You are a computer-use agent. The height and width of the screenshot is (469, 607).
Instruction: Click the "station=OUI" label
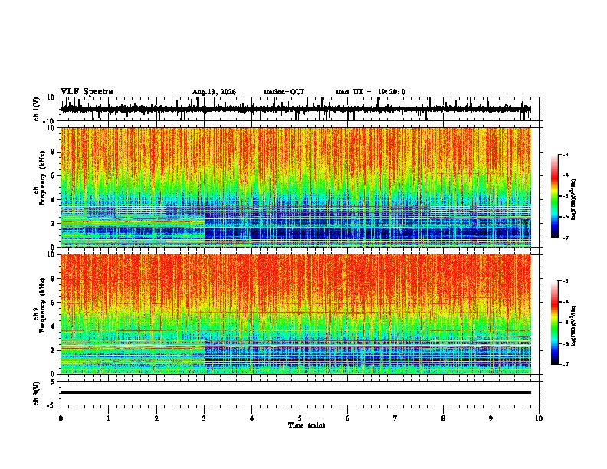click(284, 92)
